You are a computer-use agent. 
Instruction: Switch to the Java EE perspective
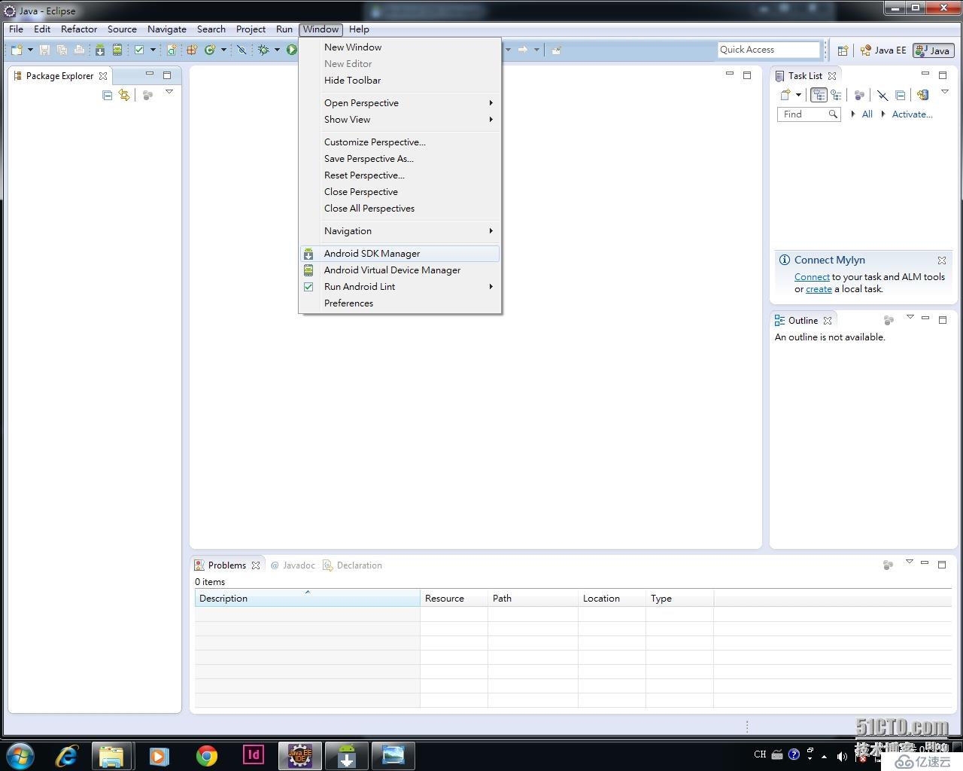[x=883, y=50]
